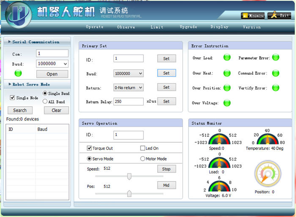Click the serial connection status LED
Image resolution: width=296 pixels, height=217 pixels.
(x=18, y=73)
